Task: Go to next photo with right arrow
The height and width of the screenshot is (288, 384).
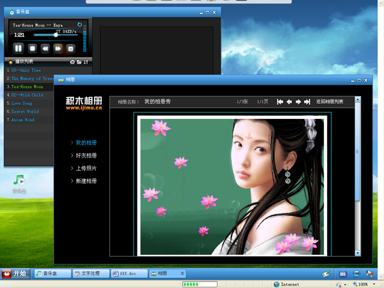Action: point(298,101)
